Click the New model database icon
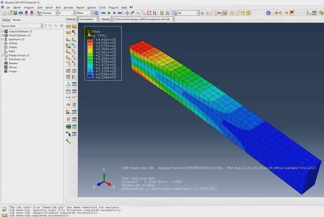 tap(3, 13)
